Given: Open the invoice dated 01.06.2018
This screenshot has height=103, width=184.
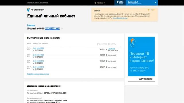Looking at the screenshot, I should [x=38, y=61].
